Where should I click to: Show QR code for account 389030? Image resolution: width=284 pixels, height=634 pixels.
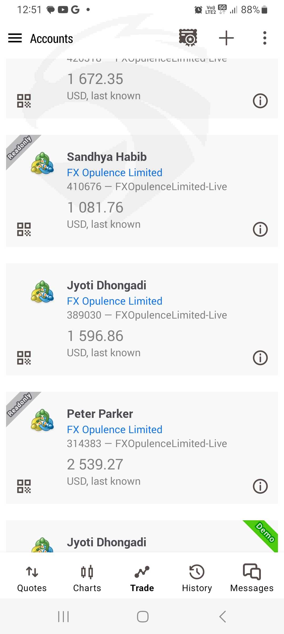[24, 358]
